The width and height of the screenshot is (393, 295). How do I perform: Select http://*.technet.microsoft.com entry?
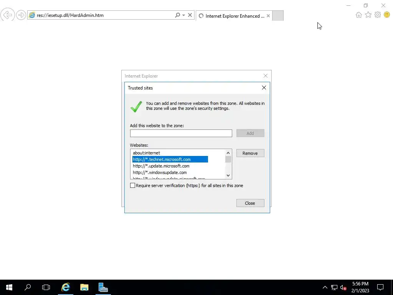pos(170,159)
